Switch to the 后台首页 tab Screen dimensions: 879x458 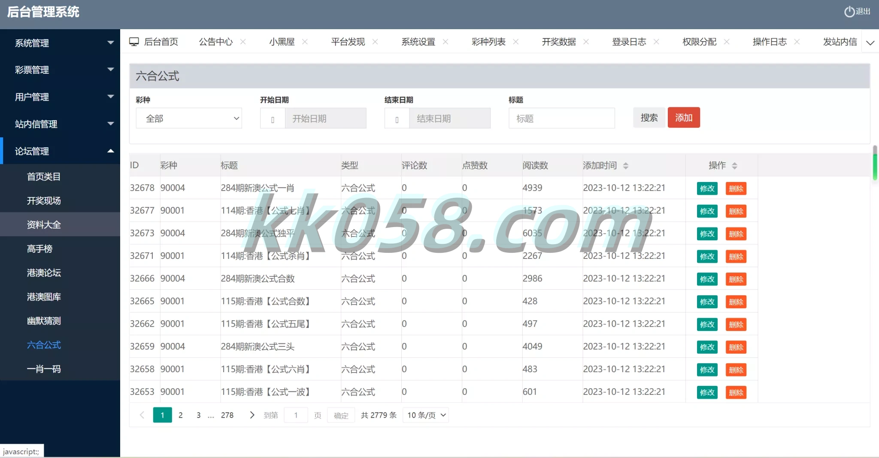coord(154,42)
